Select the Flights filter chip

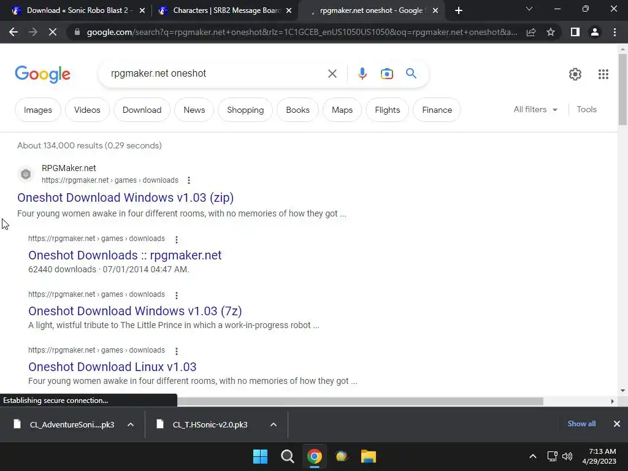click(388, 110)
